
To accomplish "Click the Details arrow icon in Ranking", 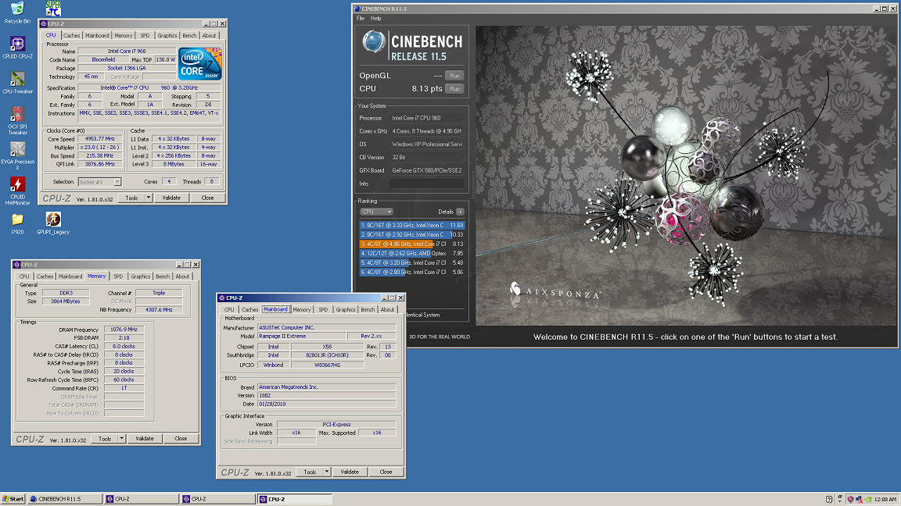I will point(460,212).
